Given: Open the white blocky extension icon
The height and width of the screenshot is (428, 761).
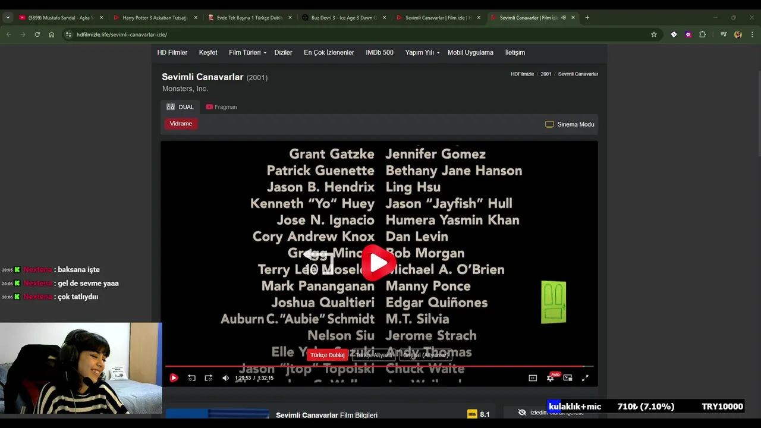Looking at the screenshot, I should 674,34.
